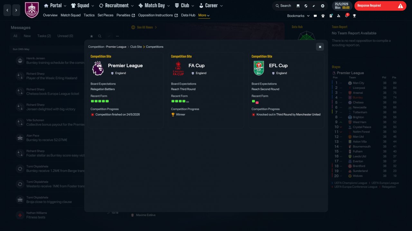Image resolution: width=412 pixels, height=231 pixels.
Task: Open the clipboard shortcut icon beside the shirt
Action: coord(331,16)
